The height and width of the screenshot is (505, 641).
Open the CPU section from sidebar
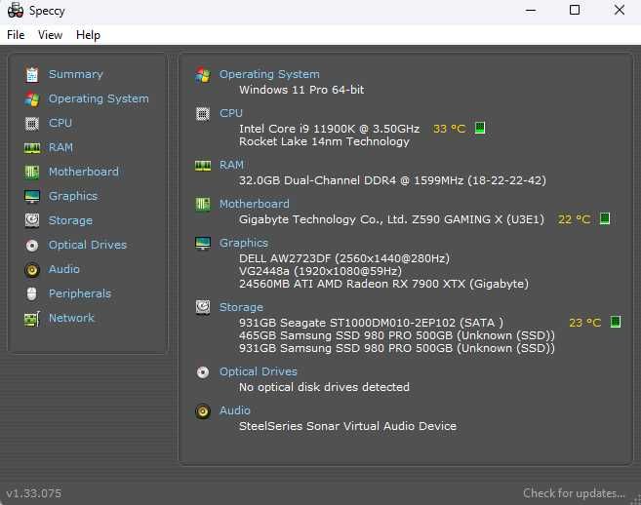tap(60, 123)
